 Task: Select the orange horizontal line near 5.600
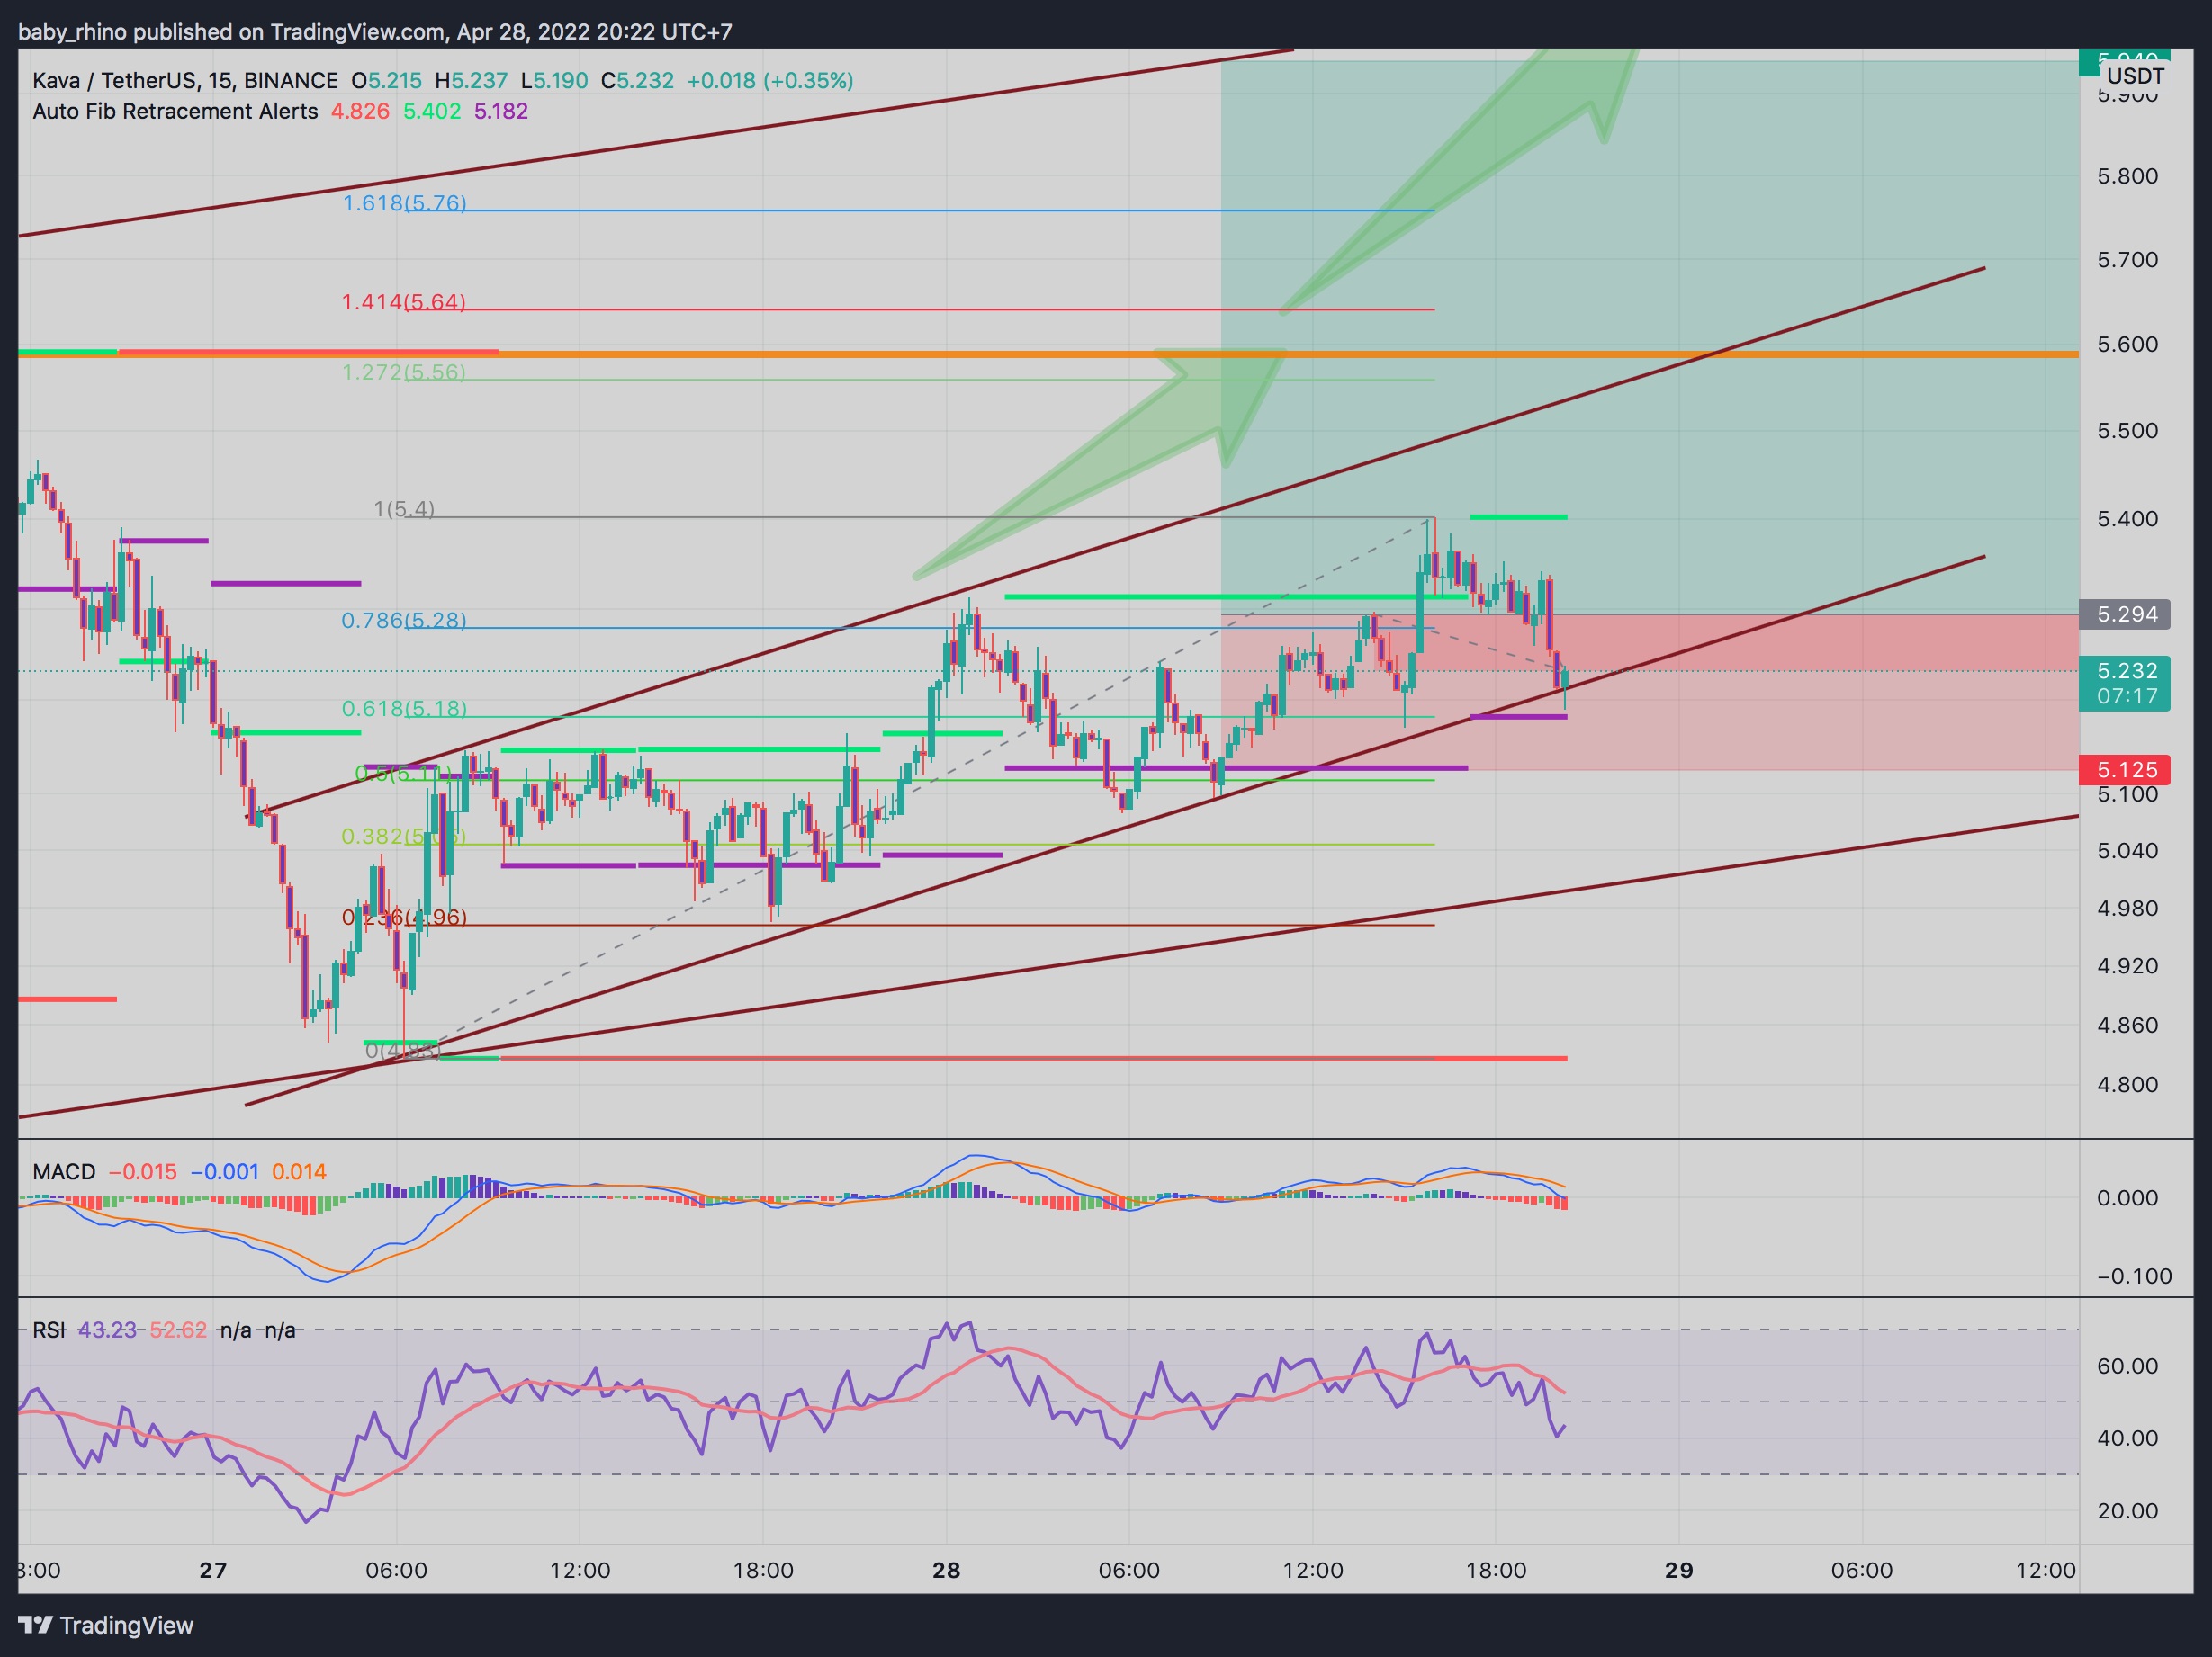[1289, 354]
